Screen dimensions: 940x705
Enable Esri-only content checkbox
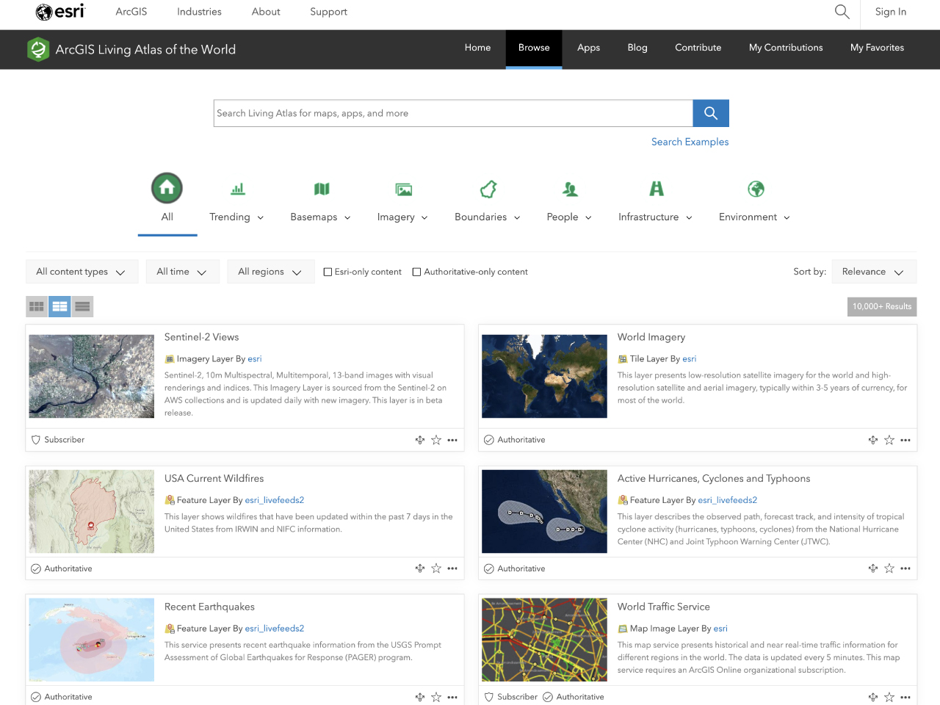pos(328,272)
